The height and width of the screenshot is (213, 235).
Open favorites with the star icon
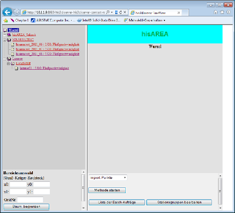click(222, 12)
